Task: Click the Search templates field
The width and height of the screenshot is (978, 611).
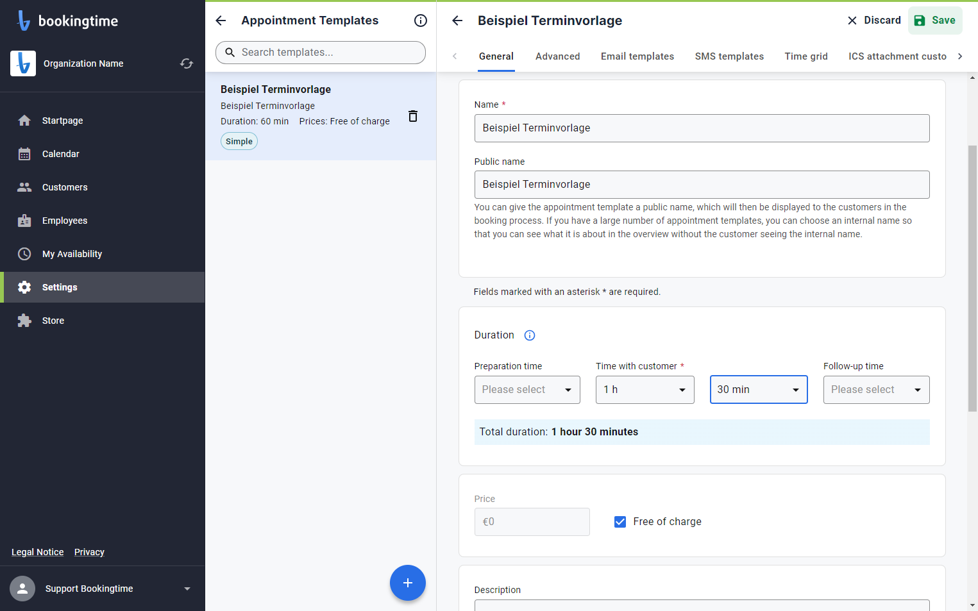Action: point(321,53)
